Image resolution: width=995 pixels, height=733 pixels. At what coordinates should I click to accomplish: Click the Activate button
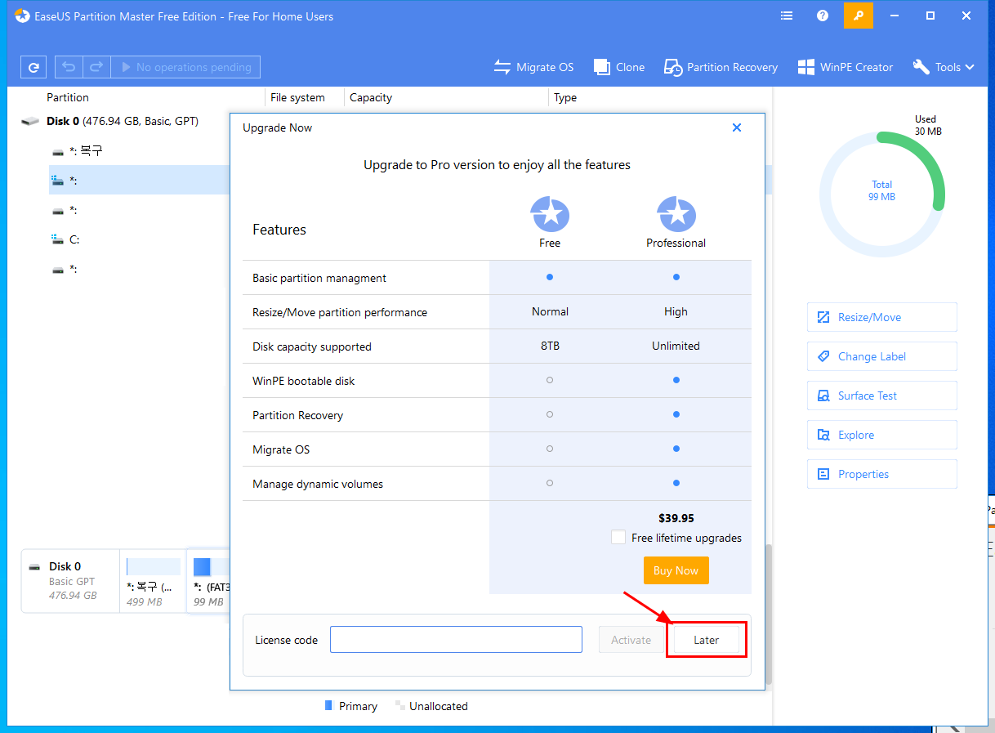[631, 640]
